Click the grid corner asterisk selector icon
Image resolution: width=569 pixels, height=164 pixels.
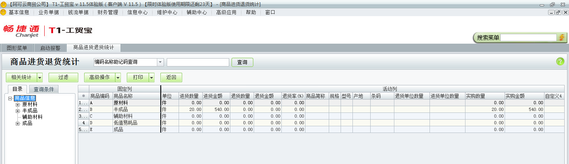coord(83,96)
